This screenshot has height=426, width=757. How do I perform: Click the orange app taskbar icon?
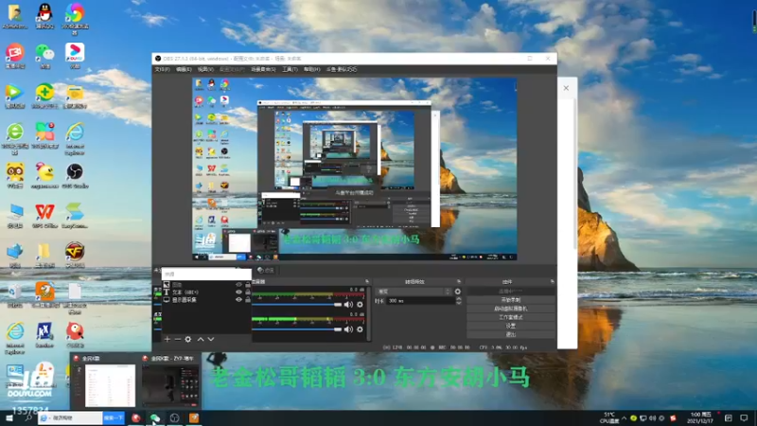194,417
